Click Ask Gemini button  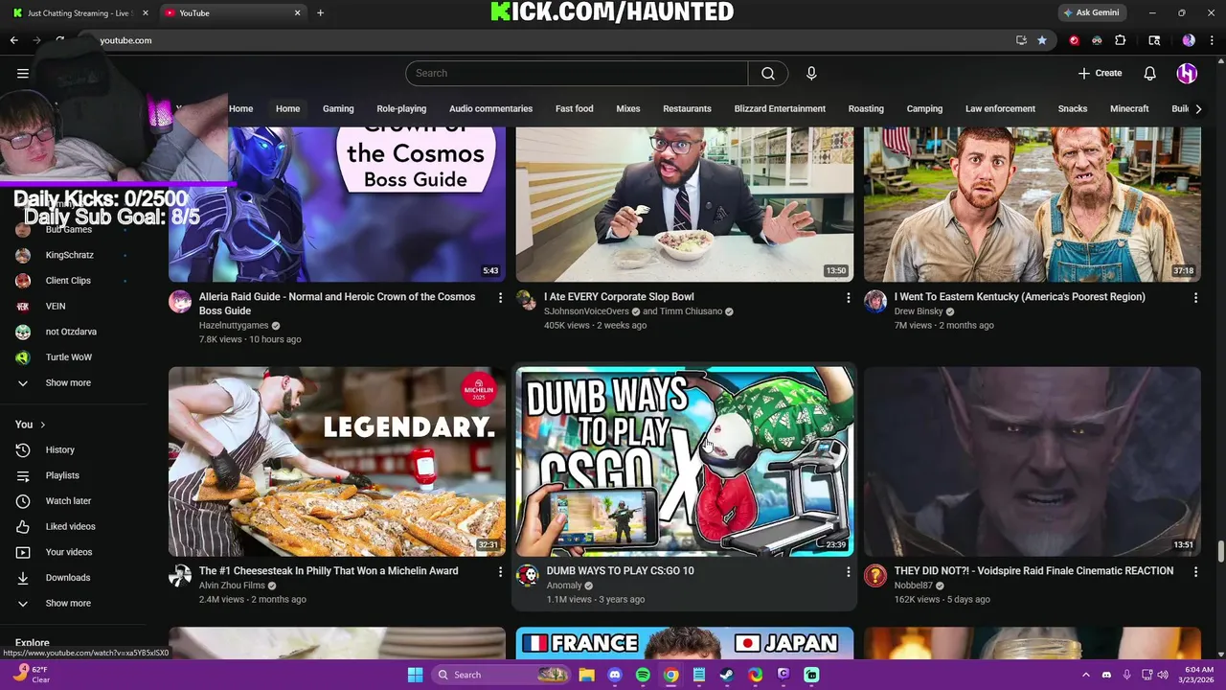(1093, 12)
